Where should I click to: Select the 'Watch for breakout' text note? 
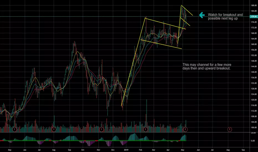coord(225,17)
